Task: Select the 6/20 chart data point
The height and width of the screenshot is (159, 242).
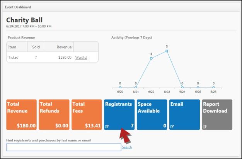Action: tap(120, 88)
